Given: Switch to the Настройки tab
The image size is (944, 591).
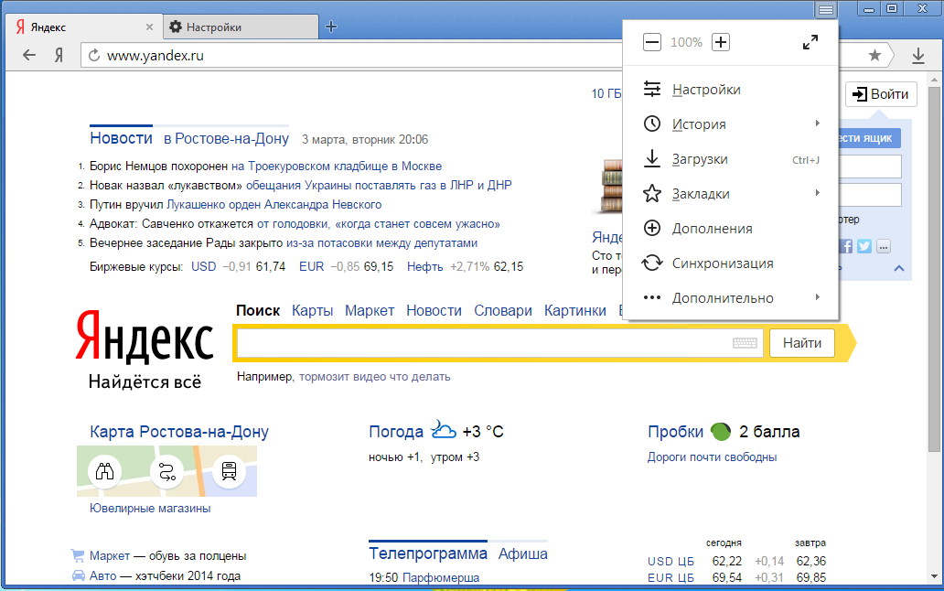Looking at the screenshot, I should pyautogui.click(x=241, y=27).
